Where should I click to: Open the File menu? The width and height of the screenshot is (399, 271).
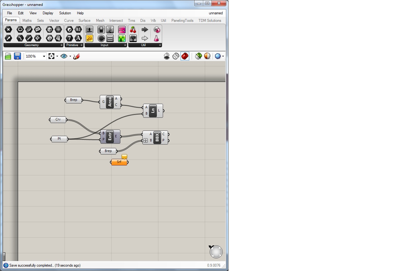coord(10,13)
